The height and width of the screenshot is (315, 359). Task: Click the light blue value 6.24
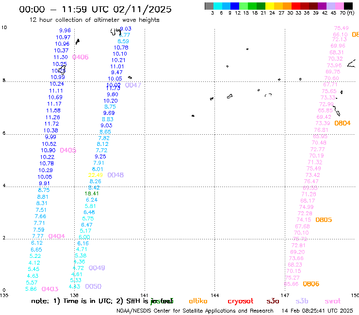[92, 200]
